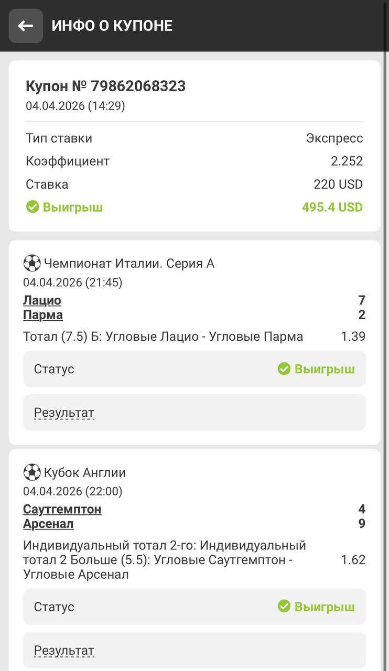The width and height of the screenshot is (389, 671).
Task: Click the Статус row of the Серия А bet
Action: click(194, 369)
